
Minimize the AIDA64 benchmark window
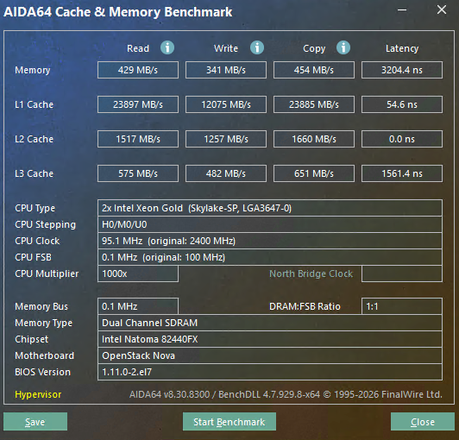click(x=402, y=10)
